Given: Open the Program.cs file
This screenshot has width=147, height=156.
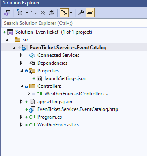Looking at the screenshot, I should [50, 117].
